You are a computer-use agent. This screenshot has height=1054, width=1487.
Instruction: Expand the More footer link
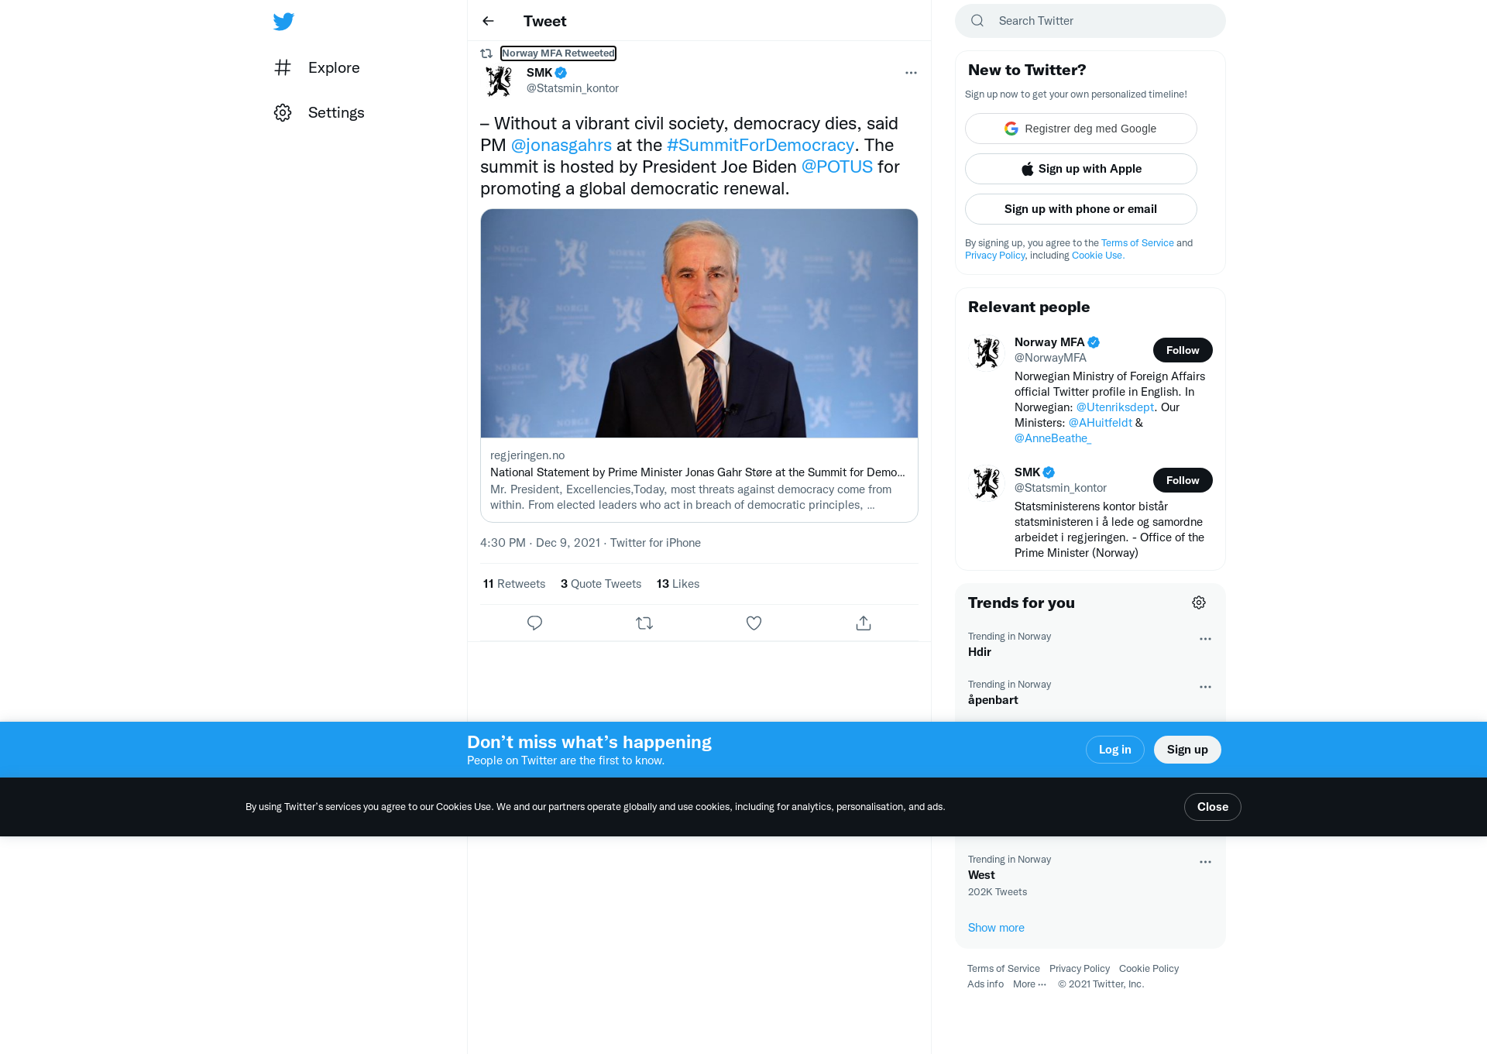click(1029, 984)
